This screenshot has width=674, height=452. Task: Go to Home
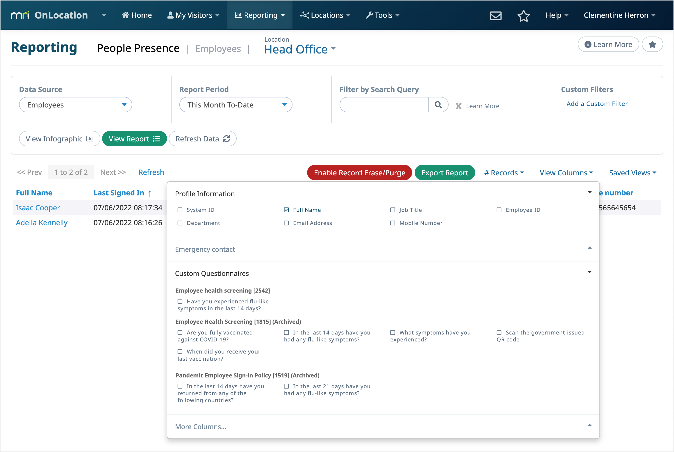pyautogui.click(x=136, y=15)
